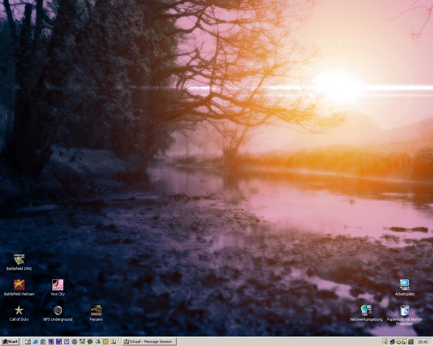Launch MSN Messenger from quick launch

[98, 342]
